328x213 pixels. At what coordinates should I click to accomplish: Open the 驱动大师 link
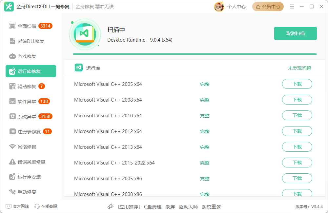click(188, 207)
